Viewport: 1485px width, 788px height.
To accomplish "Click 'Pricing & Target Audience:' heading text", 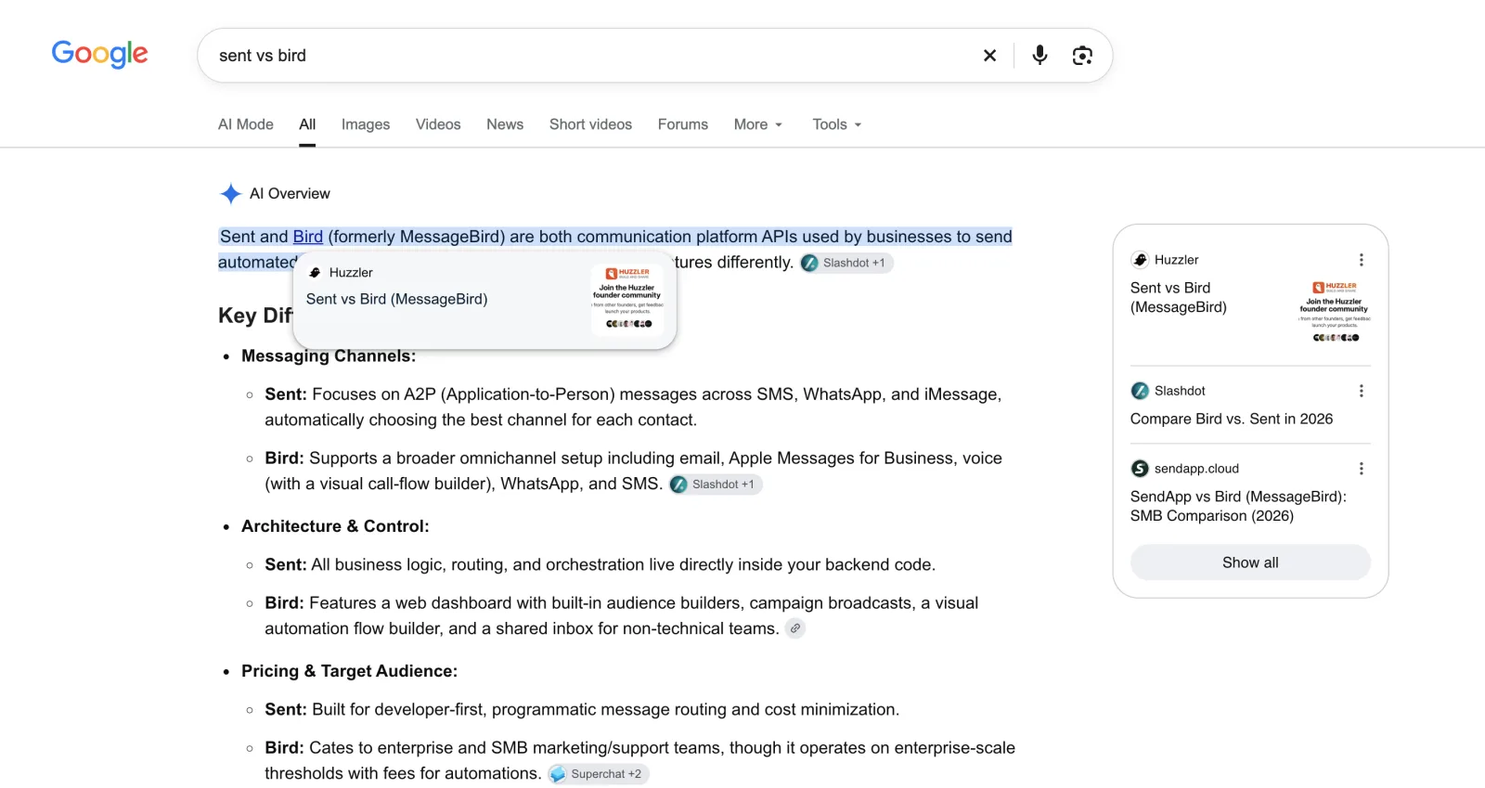I will 349,671.
